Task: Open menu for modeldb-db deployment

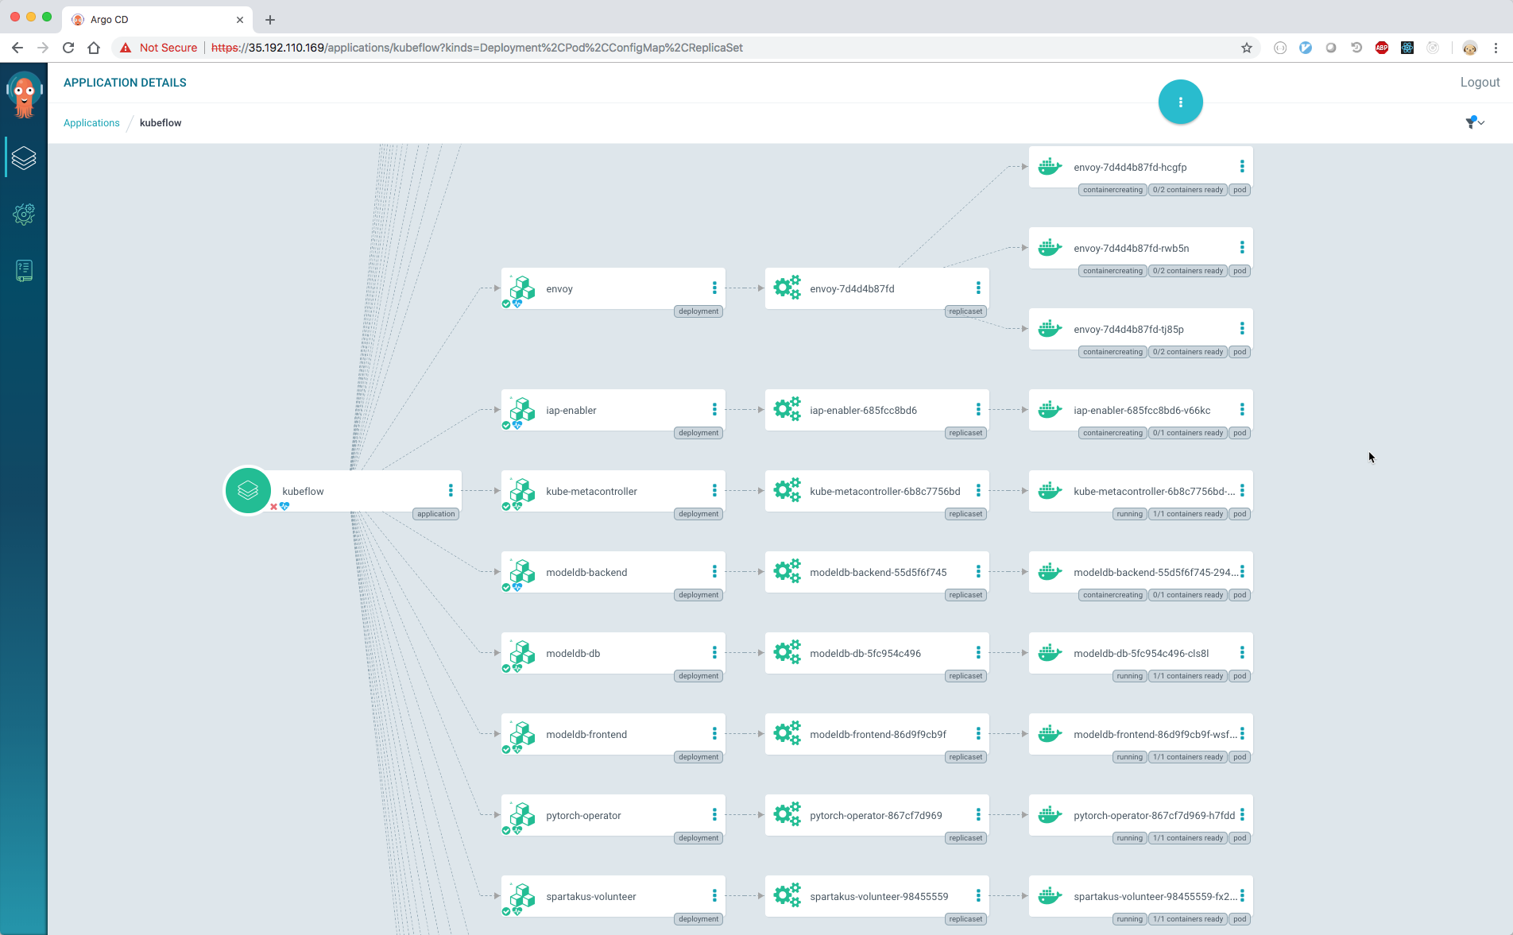Action: point(714,653)
